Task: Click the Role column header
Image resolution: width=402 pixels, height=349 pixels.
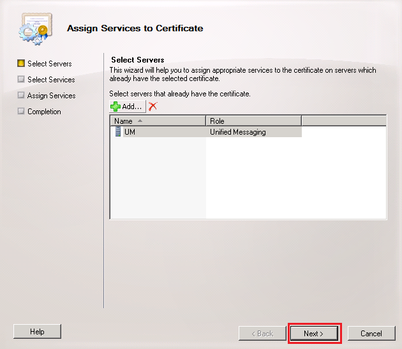Action: 253,121
